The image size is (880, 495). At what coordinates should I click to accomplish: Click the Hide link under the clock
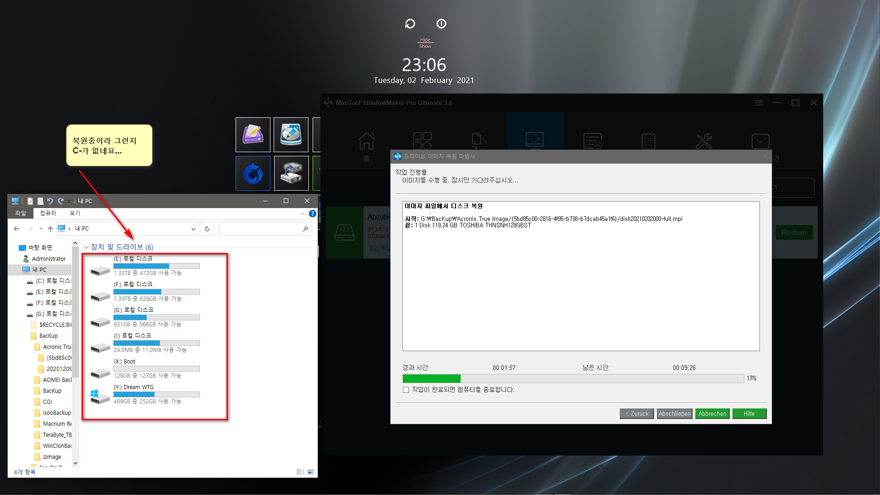425,40
